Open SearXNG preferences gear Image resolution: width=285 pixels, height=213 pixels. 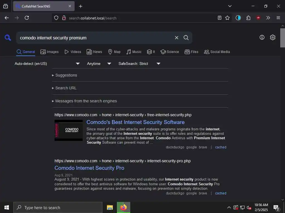click(273, 37)
